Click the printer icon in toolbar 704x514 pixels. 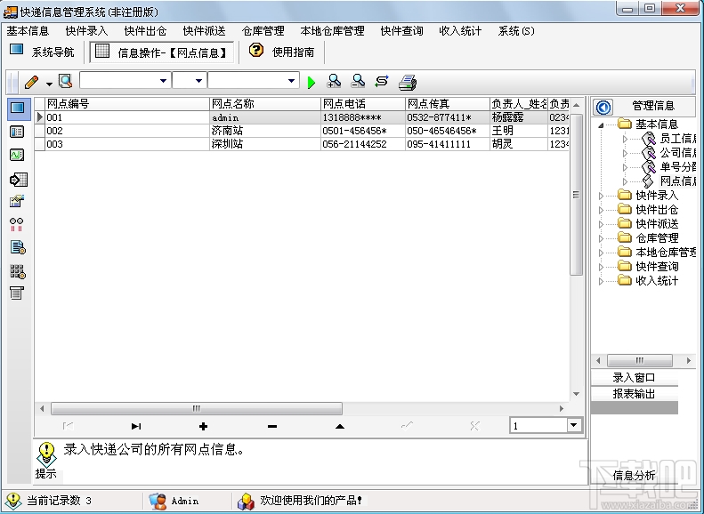[x=408, y=82]
